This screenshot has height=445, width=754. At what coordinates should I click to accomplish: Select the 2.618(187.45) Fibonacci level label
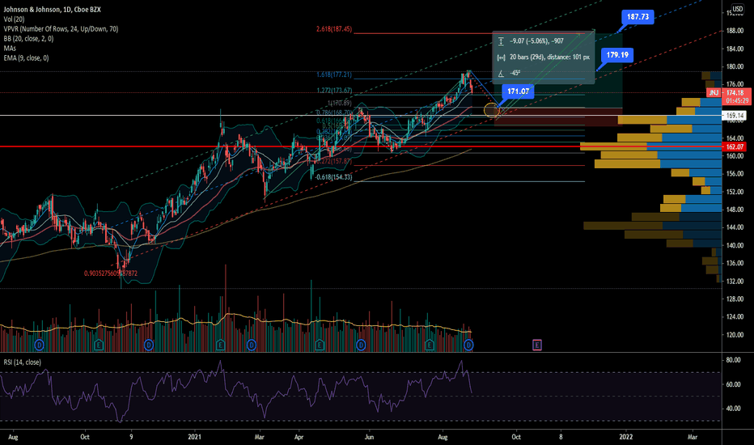[x=334, y=29]
